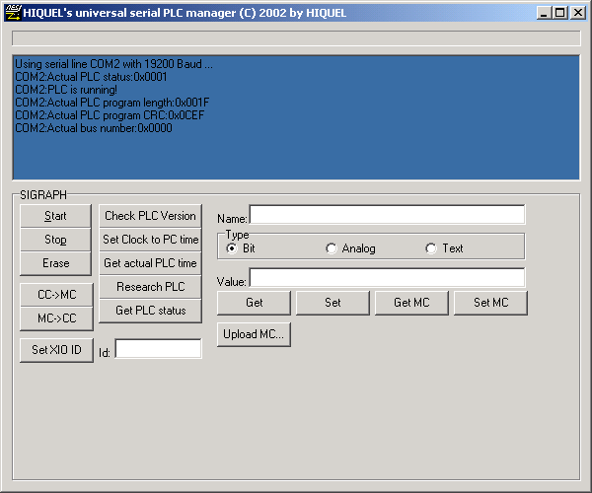The image size is (592, 493).
Task: Click the Set MC button
Action: (490, 303)
